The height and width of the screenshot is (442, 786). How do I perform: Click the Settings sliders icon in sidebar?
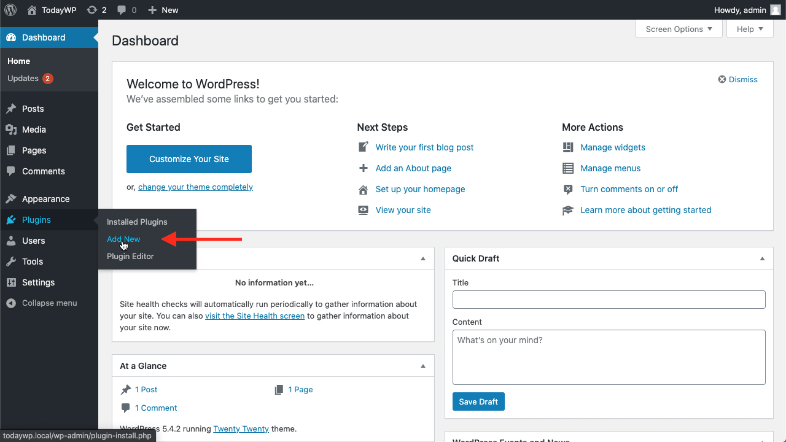[x=11, y=282]
